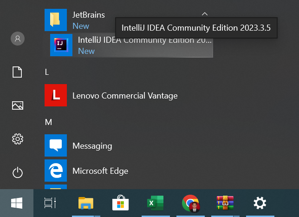
Task: Click the JetBrains folder icon
Action: 56,20
